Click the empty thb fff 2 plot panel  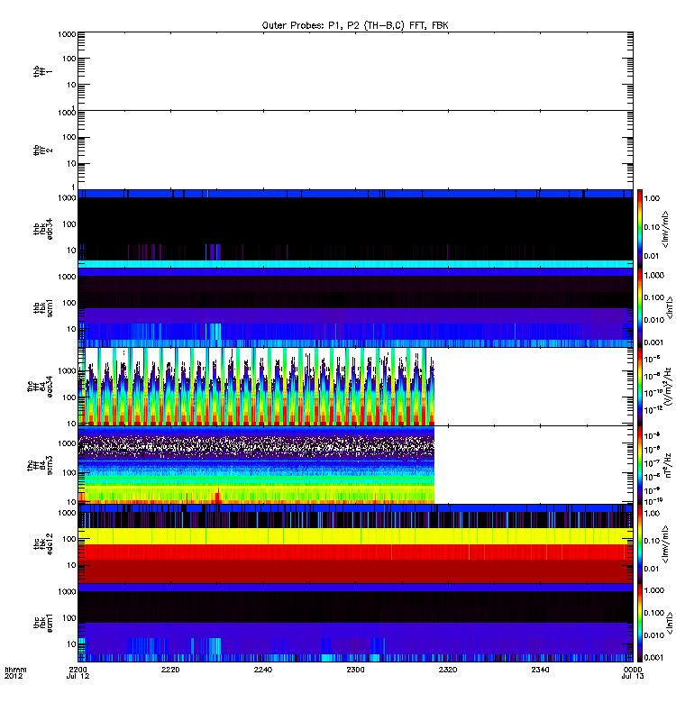click(355, 150)
